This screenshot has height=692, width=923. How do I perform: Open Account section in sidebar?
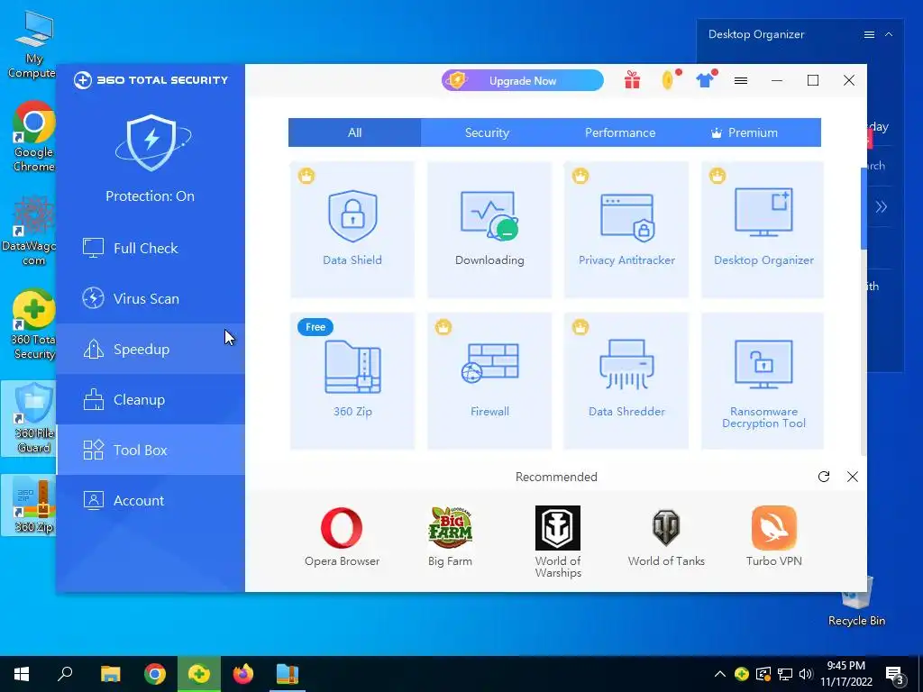[x=151, y=501]
